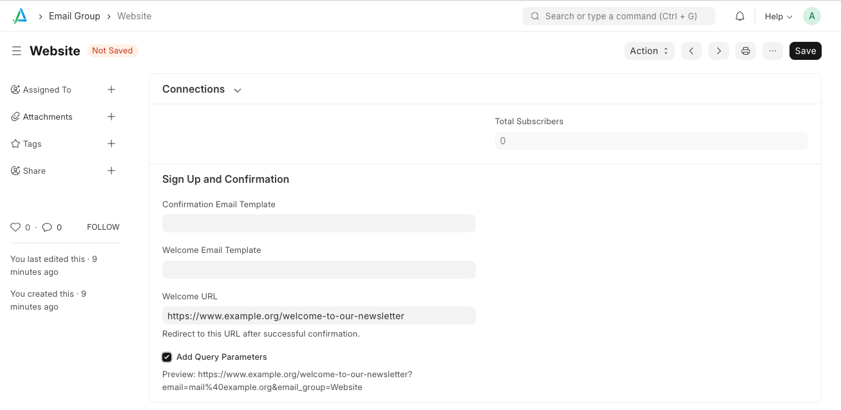Save the Website email group
Screen dimensions: 841x410
pyautogui.click(x=805, y=51)
